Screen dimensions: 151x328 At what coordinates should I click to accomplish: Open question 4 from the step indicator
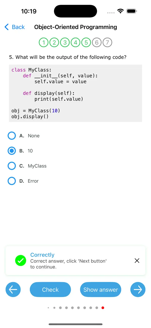coord(75,42)
